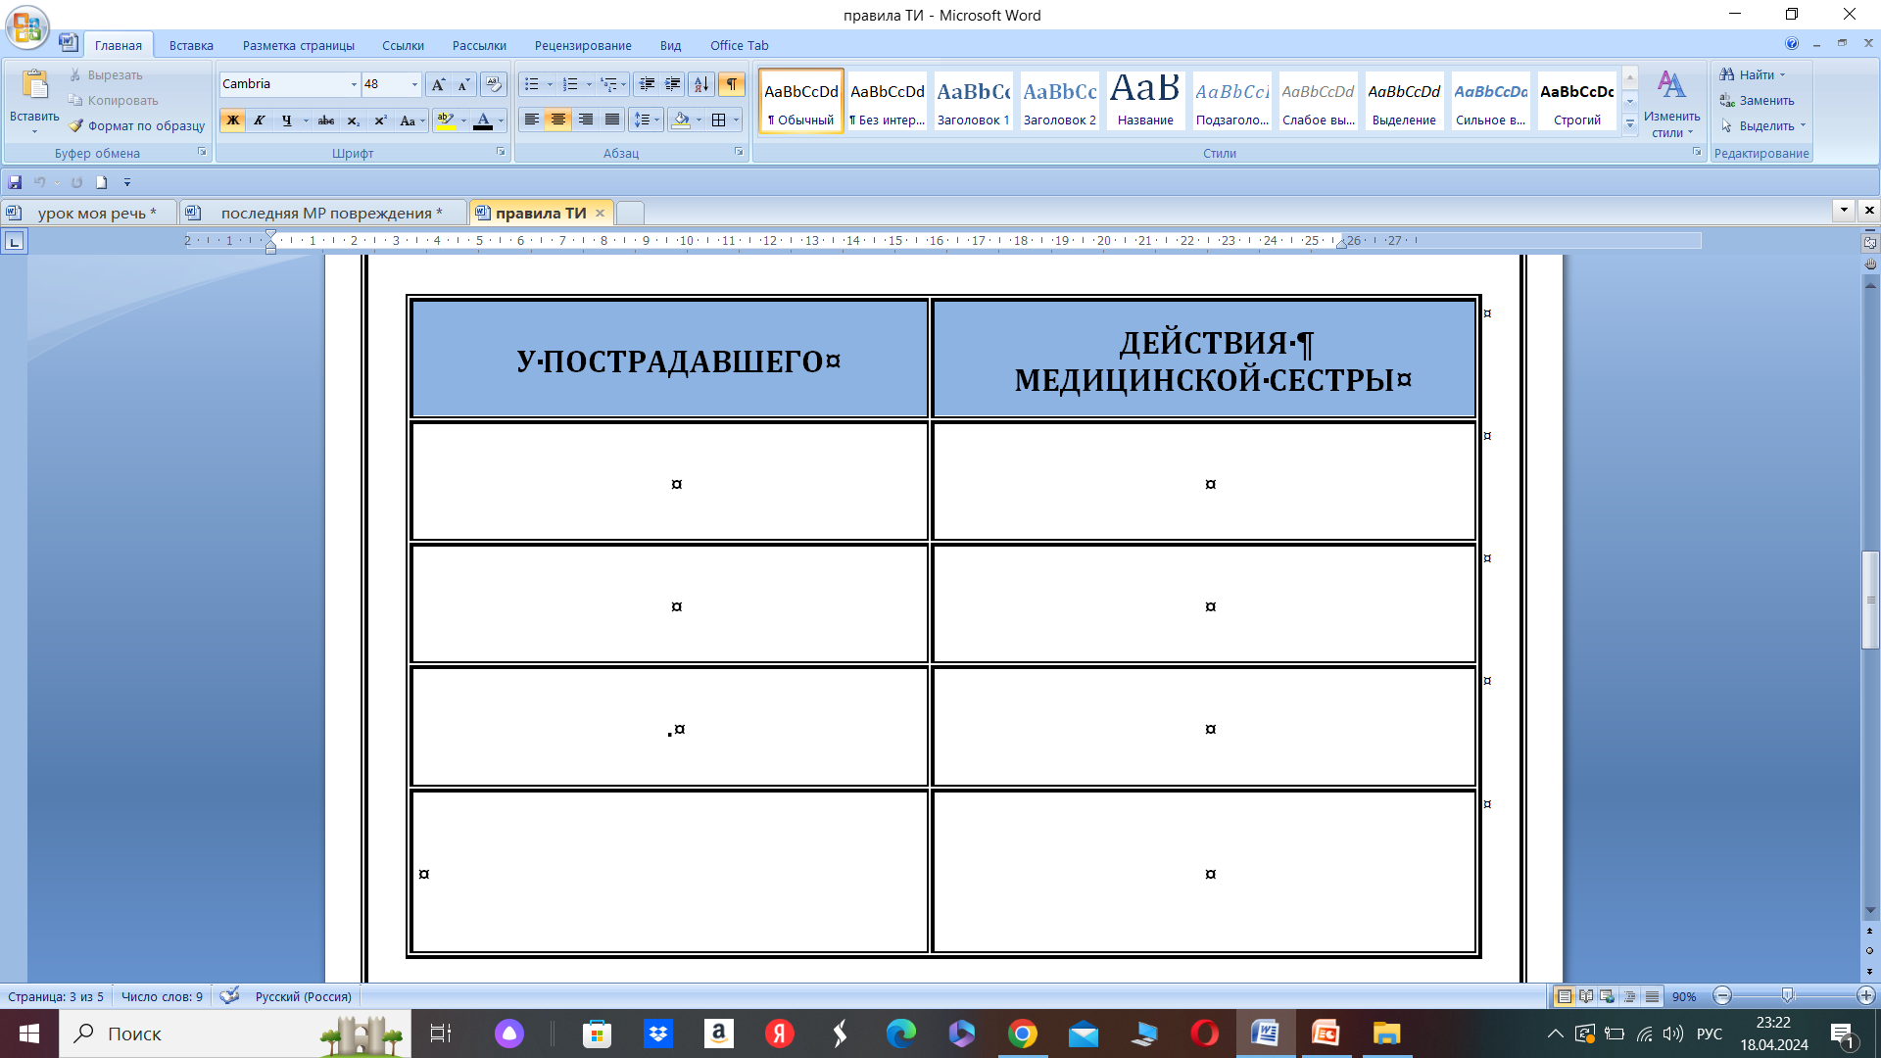Viewport: 1881px width, 1058px height.
Task: Click the Clear Formatting icon
Action: tap(494, 84)
